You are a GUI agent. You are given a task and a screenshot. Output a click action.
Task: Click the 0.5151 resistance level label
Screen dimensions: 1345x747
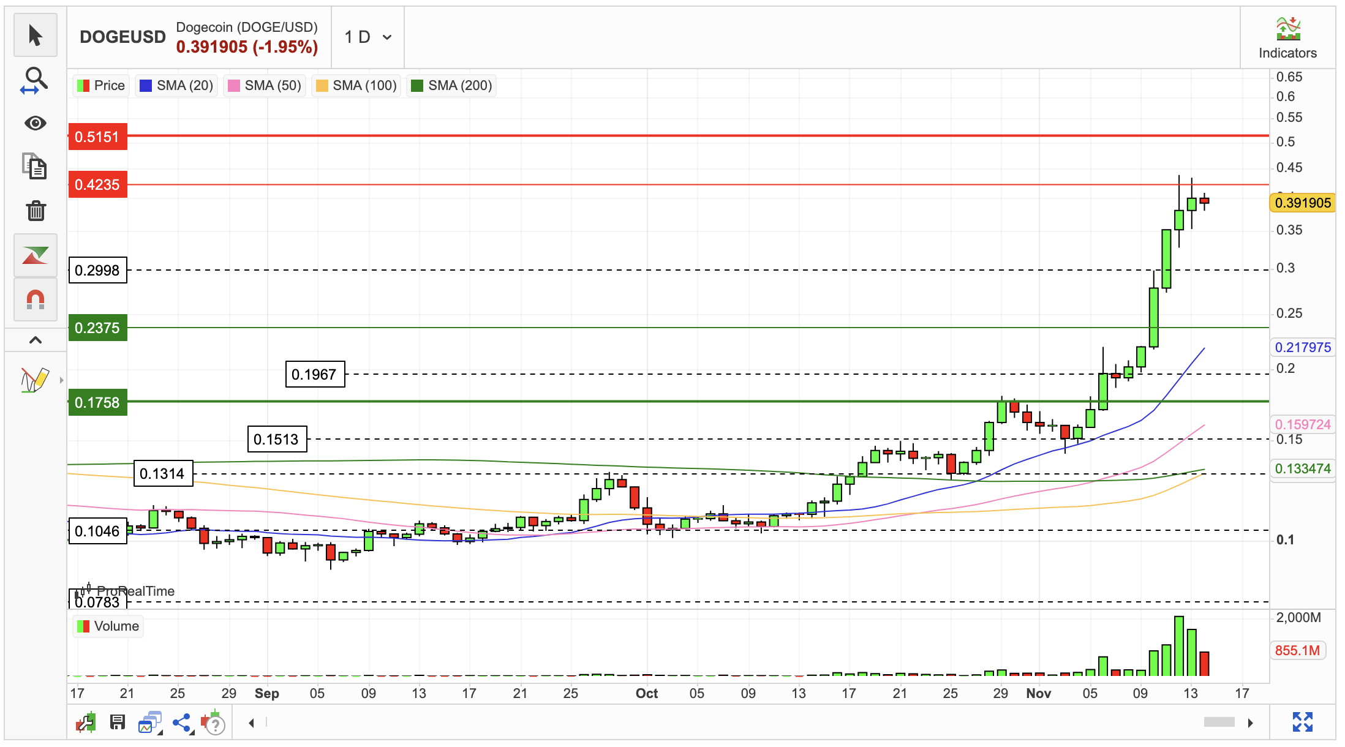(x=97, y=137)
